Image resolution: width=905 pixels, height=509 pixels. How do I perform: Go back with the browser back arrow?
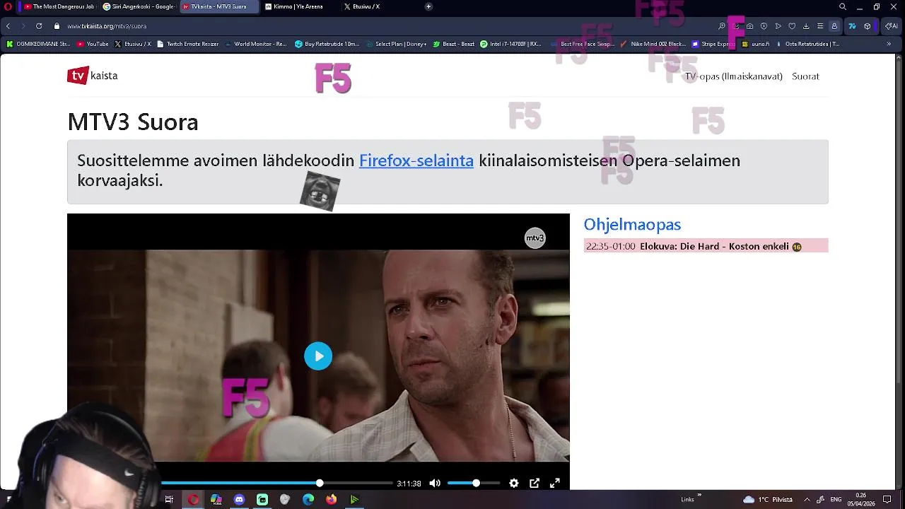coord(8,26)
